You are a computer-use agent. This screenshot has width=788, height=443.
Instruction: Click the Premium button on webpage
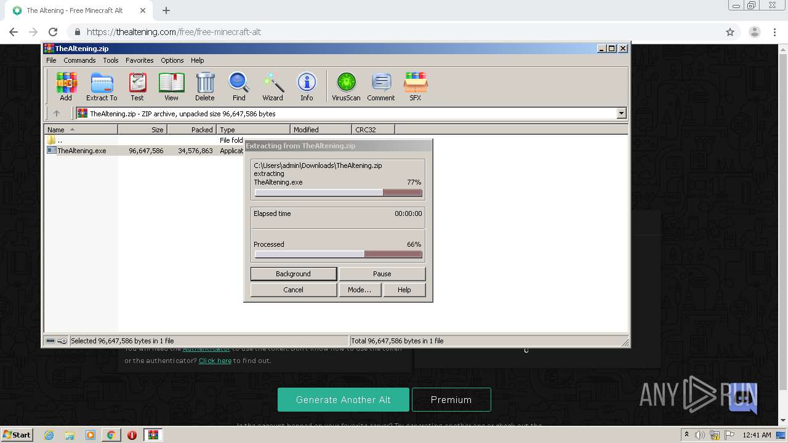click(x=451, y=400)
